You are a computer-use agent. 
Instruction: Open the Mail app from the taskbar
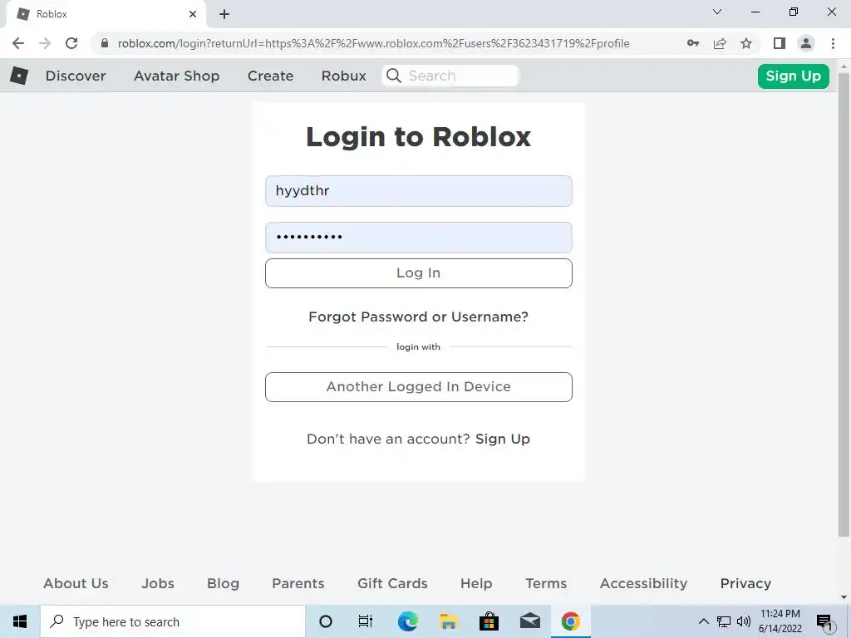point(529,621)
